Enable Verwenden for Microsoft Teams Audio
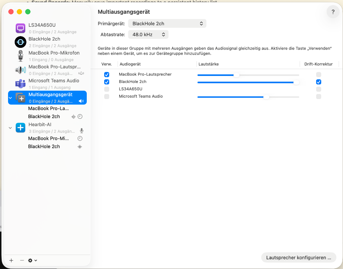The width and height of the screenshot is (343, 269). coord(107,97)
